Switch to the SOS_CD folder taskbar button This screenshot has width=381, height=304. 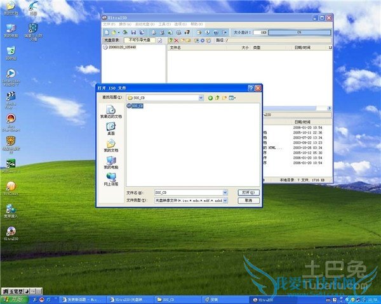click(x=177, y=300)
